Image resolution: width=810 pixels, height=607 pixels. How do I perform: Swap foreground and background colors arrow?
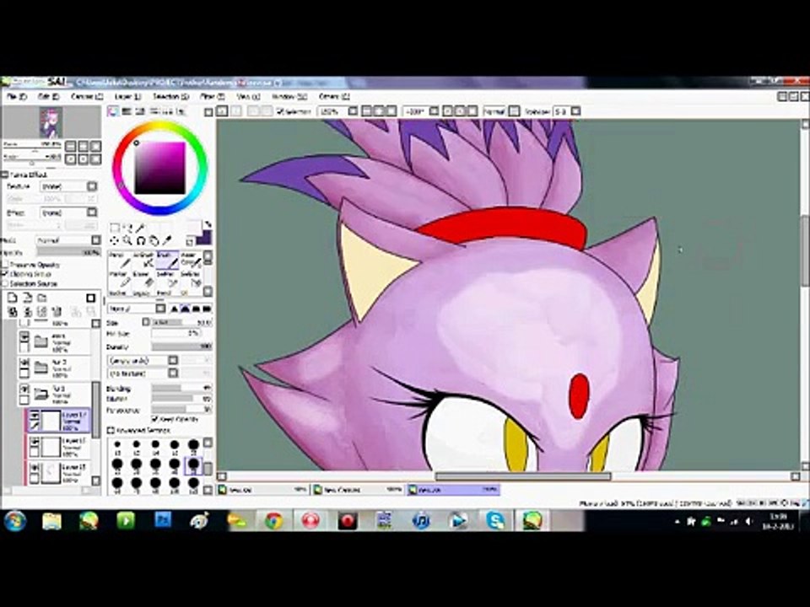pyautogui.click(x=208, y=224)
